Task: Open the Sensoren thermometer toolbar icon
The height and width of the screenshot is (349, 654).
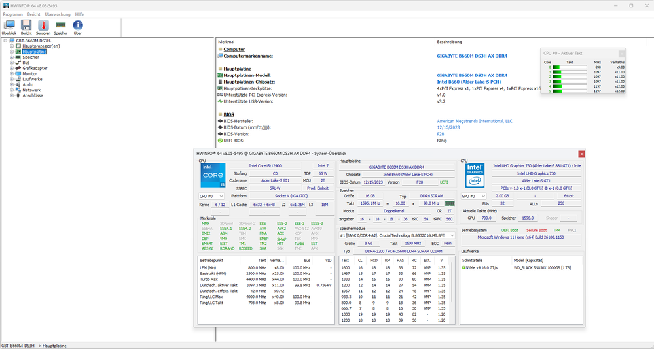Action: coord(43,25)
